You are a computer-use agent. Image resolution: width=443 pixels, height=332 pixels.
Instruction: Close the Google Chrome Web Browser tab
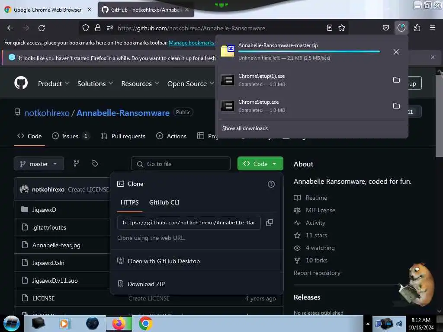(x=90, y=10)
